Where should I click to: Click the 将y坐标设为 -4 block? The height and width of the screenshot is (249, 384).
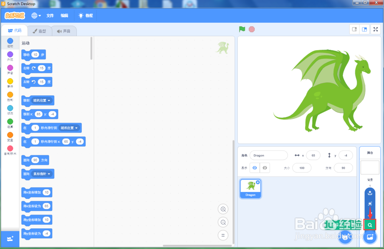[x=37, y=234]
